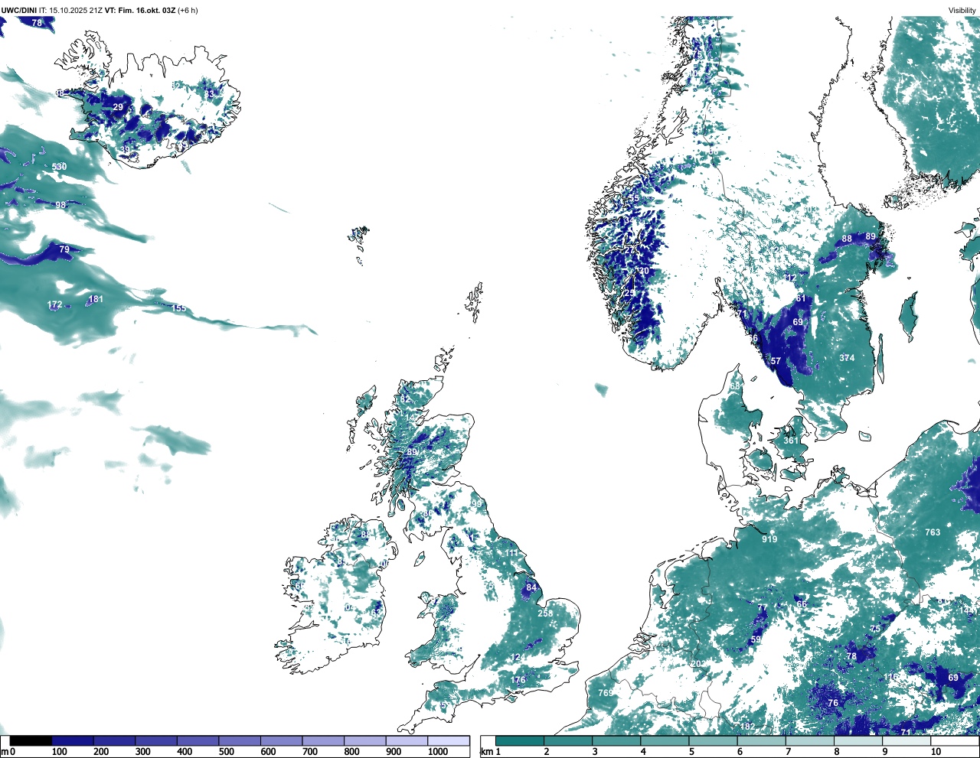This screenshot has height=758, width=980.
Task: Click the '181' value in the Atlantic
Action: pyautogui.click(x=96, y=299)
